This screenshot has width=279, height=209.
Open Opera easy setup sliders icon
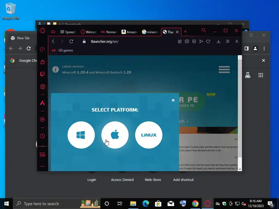(x=228, y=41)
